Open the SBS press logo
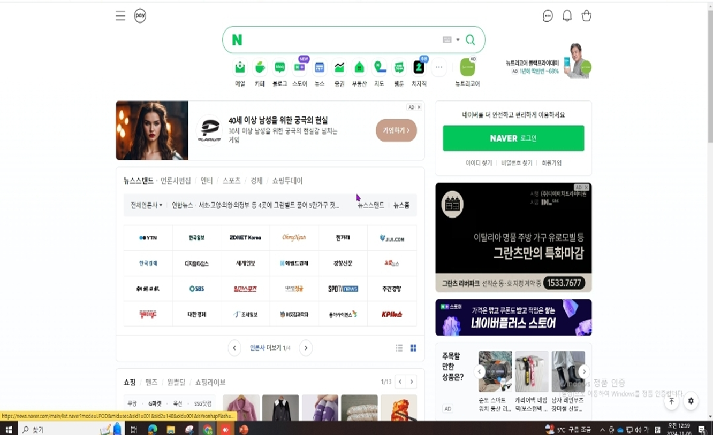The image size is (713, 435). coord(196,289)
